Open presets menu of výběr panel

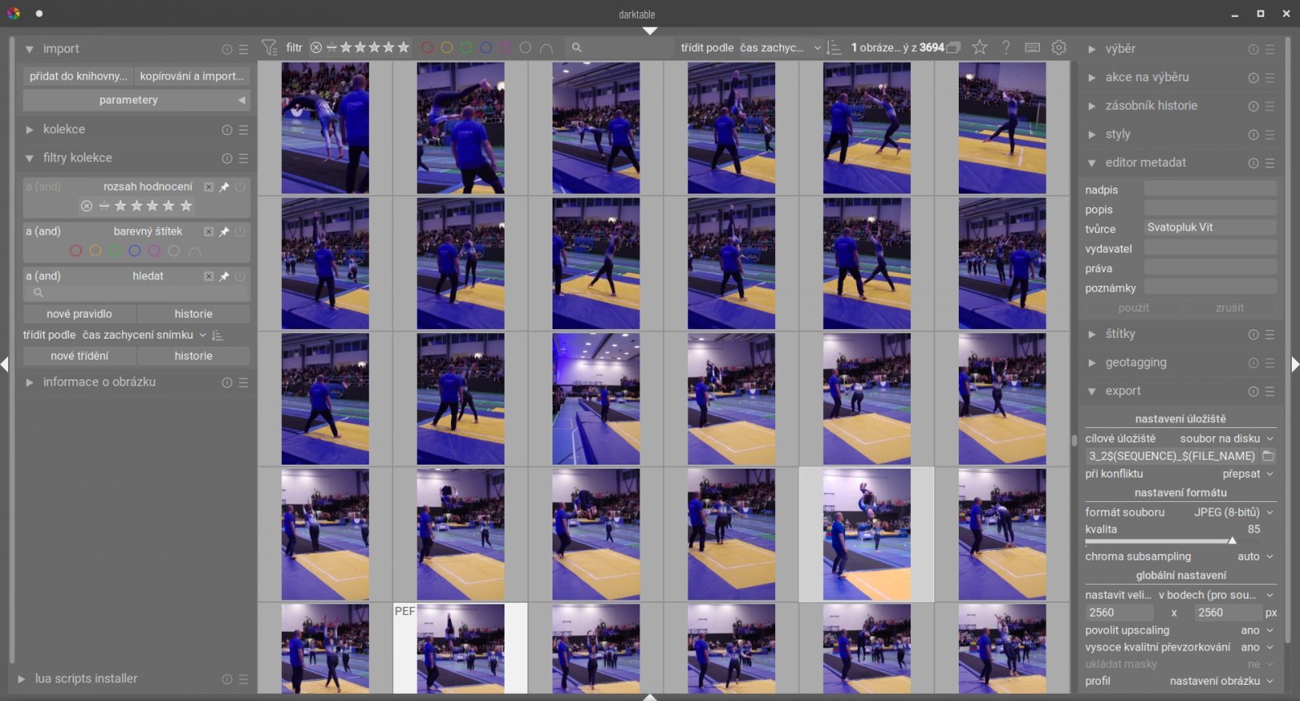click(1270, 50)
